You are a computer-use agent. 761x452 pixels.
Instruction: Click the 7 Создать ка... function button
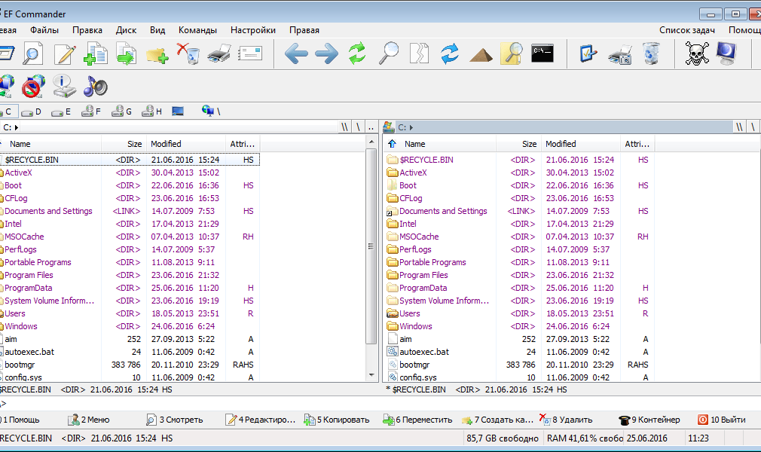point(497,420)
